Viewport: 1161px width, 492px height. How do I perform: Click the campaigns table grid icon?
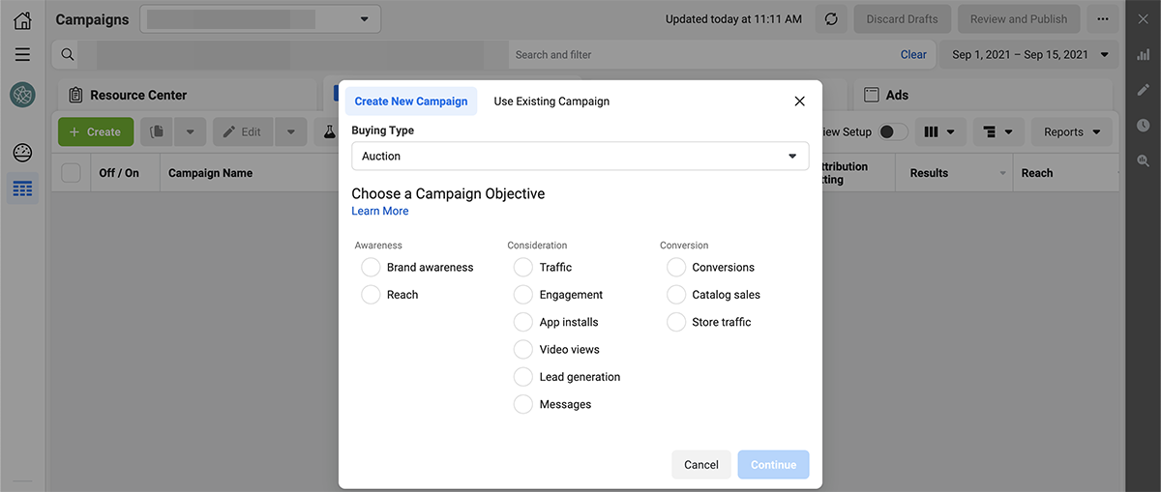[22, 188]
